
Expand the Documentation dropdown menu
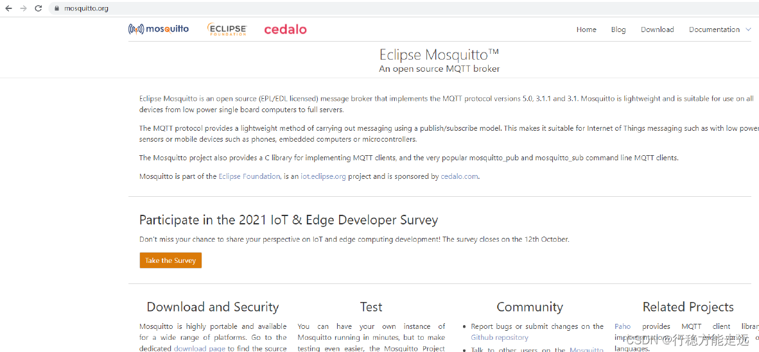720,29
